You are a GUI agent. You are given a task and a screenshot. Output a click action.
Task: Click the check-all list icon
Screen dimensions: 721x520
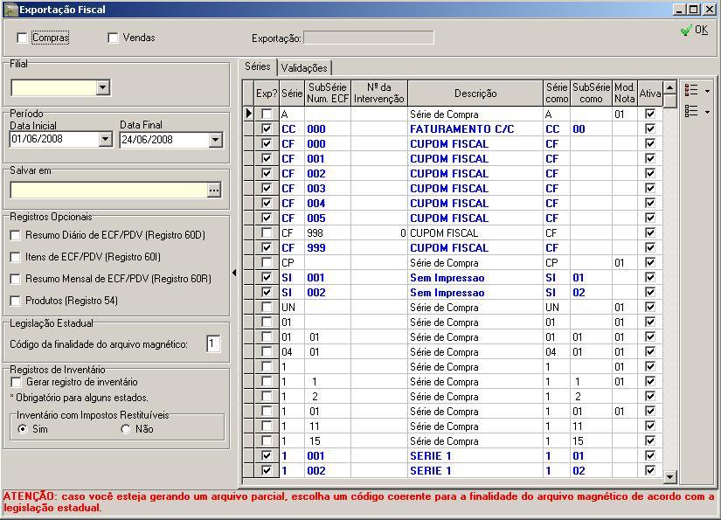[692, 90]
